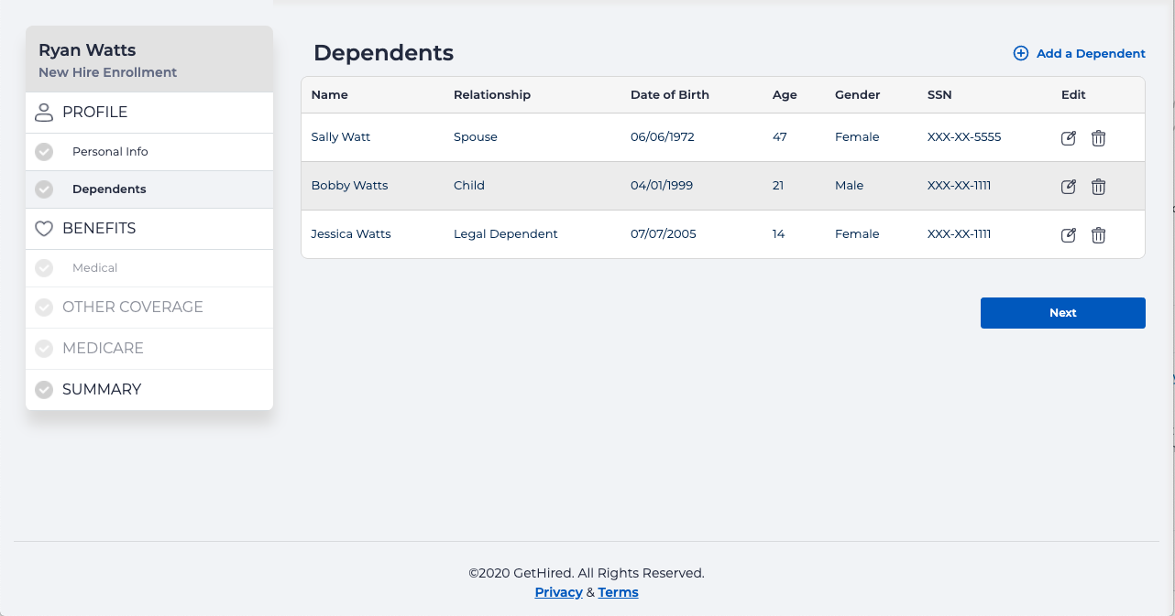Click the edit icon for Sally Watt

click(1068, 137)
